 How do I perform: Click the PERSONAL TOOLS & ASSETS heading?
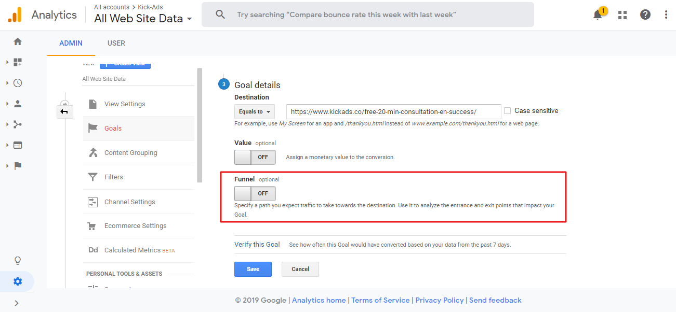(124, 274)
